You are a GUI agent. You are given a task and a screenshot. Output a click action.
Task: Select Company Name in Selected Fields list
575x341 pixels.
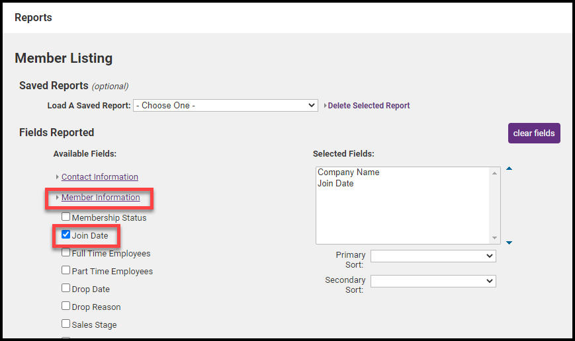tap(348, 172)
